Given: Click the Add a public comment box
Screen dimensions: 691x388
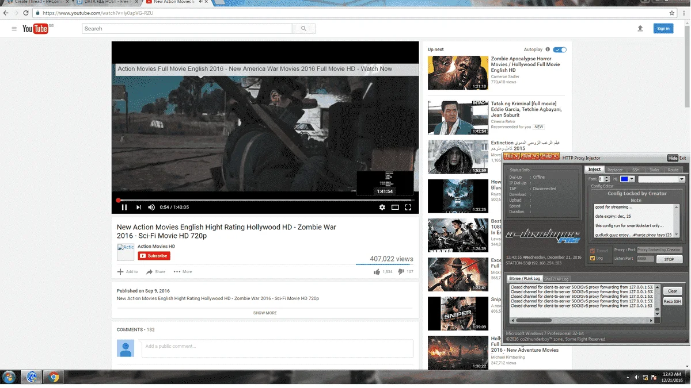Looking at the screenshot, I should tap(278, 348).
